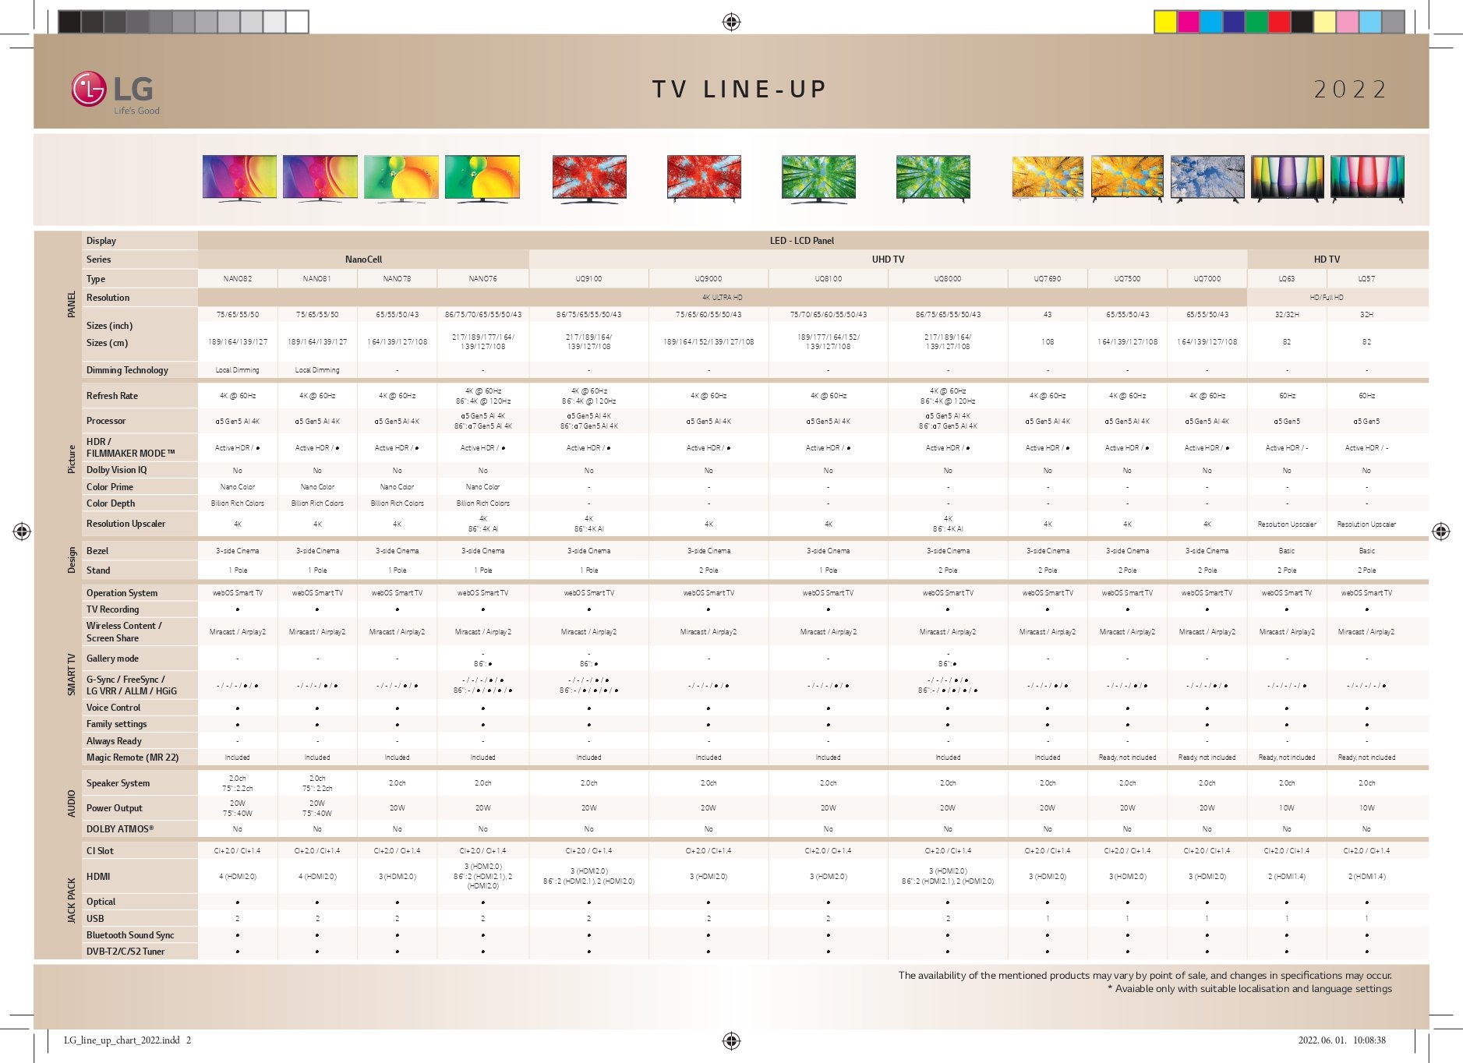
Task: Select the TV image above the NANO82 column
Action: coord(239,178)
